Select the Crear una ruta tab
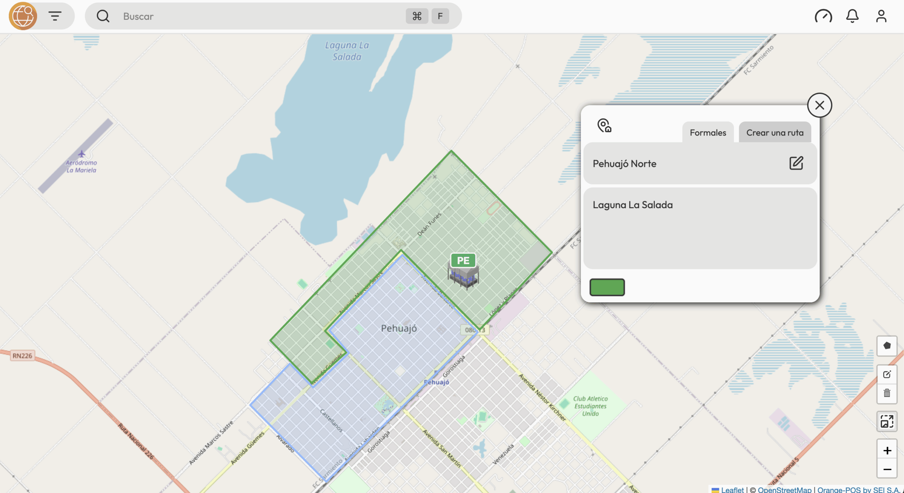The width and height of the screenshot is (904, 493). click(774, 133)
